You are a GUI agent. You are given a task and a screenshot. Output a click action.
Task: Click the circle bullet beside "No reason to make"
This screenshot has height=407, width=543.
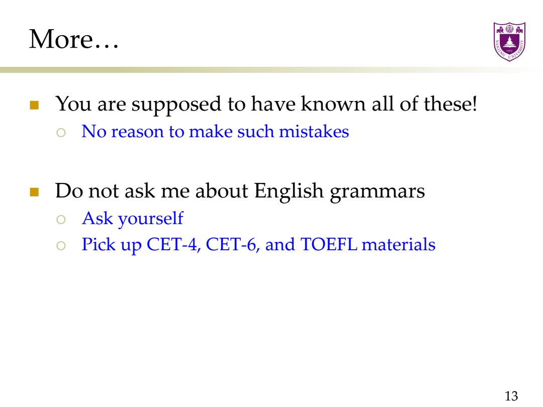click(x=61, y=133)
